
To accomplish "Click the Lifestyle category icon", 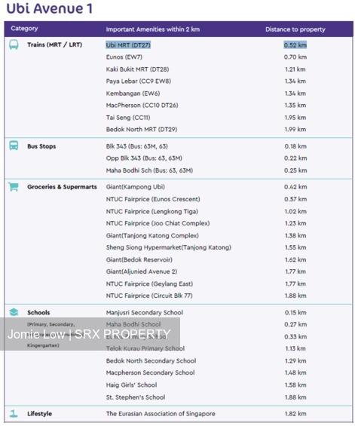I will click(x=14, y=413).
